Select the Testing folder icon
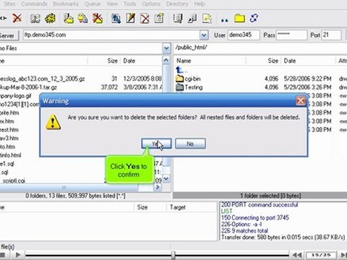The height and width of the screenshot is (260, 347). tap(180, 87)
